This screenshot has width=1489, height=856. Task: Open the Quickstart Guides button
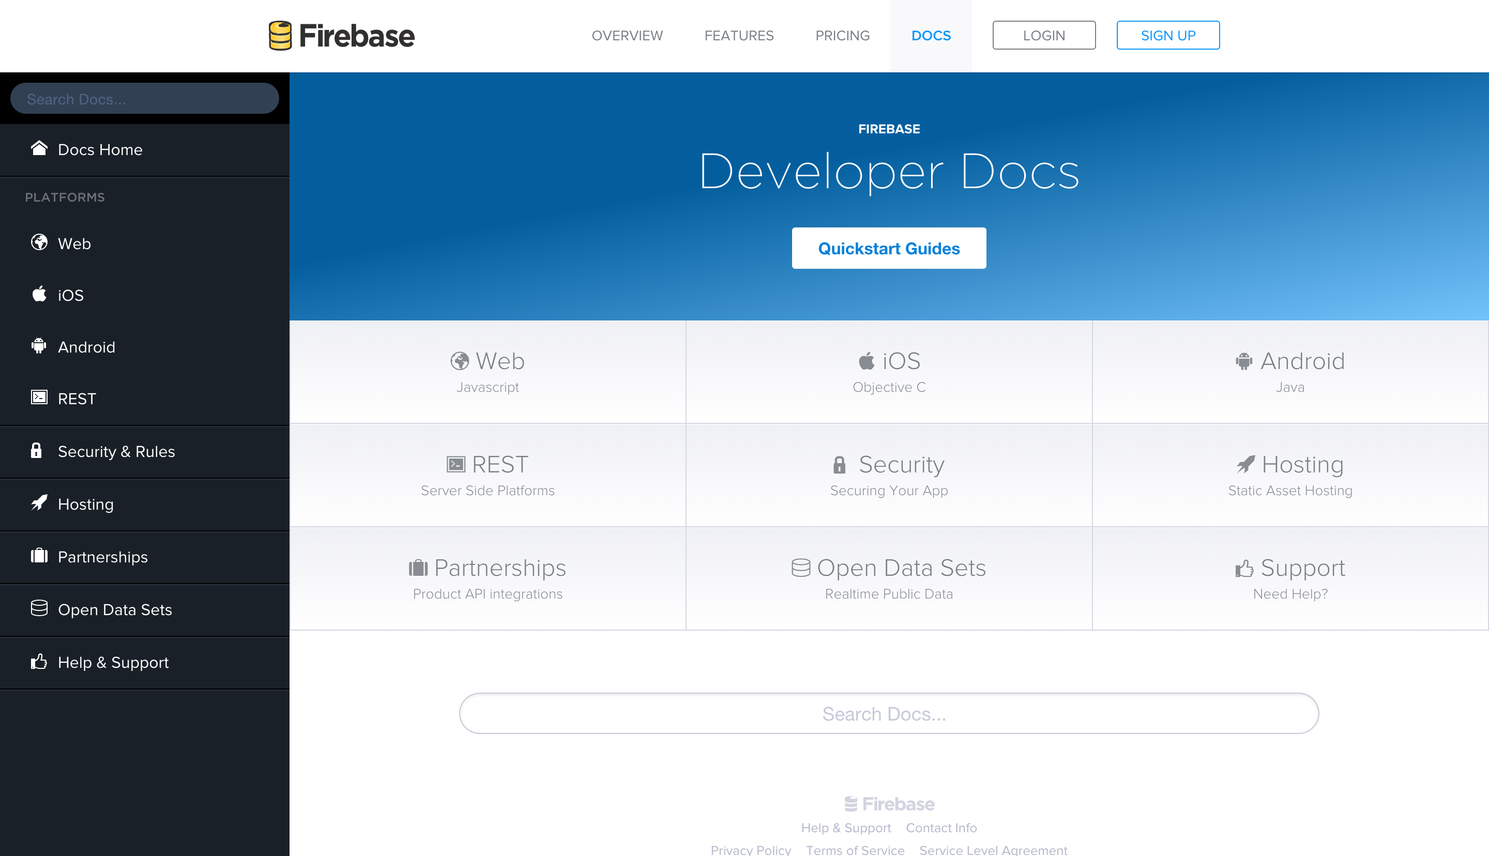[889, 248]
